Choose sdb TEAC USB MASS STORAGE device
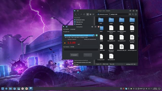Screen dimensions: 162x91 pos(79,37)
